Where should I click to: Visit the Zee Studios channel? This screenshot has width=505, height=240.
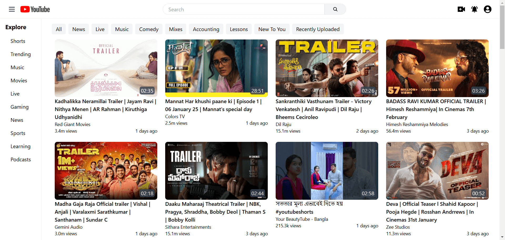pos(398,227)
